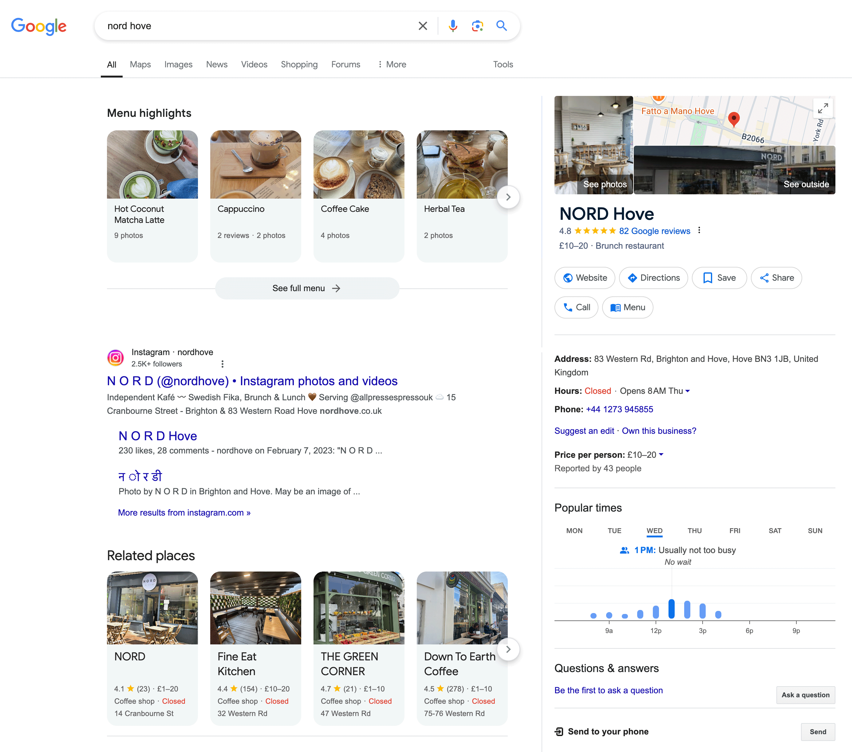The image size is (852, 752).
Task: Select THU in Popular times
Action: (694, 531)
